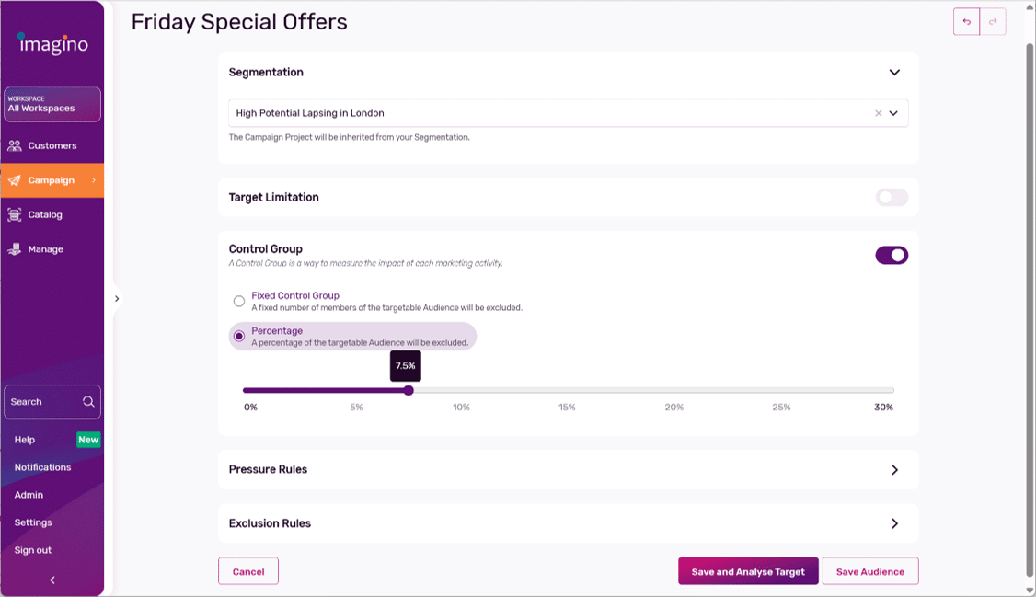Click the redo arrow icon
Image resolution: width=1036 pixels, height=597 pixels.
(x=993, y=22)
